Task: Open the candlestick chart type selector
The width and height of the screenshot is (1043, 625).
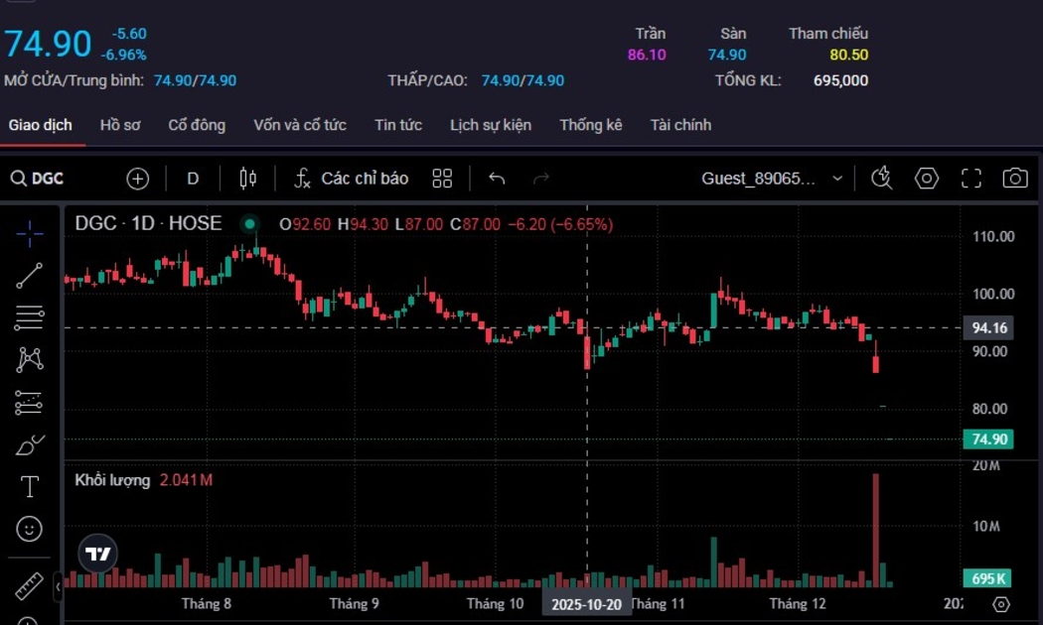Action: [248, 179]
